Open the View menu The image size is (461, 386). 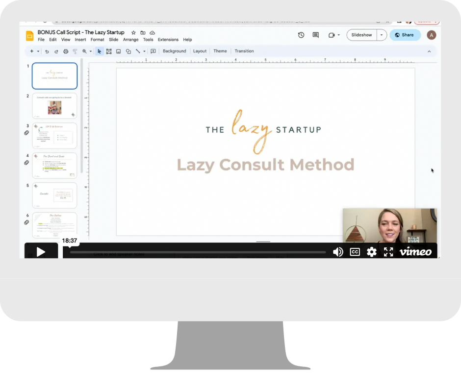pos(66,40)
